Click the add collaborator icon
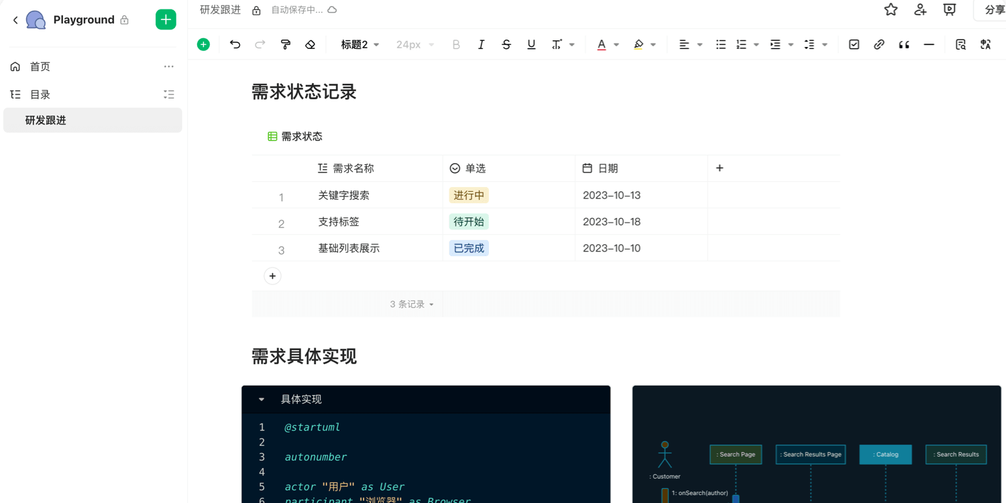This screenshot has height=503, width=1006. pos(920,9)
